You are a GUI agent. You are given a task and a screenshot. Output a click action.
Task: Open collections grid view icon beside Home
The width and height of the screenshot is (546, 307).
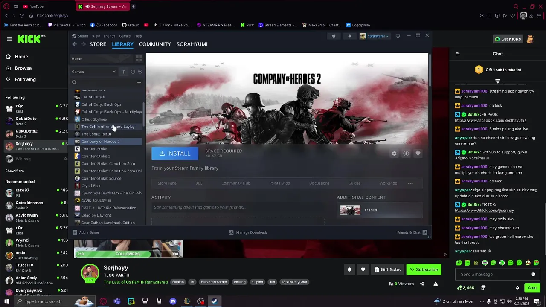[x=139, y=58]
